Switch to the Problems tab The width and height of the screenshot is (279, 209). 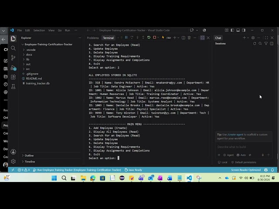[93, 38]
